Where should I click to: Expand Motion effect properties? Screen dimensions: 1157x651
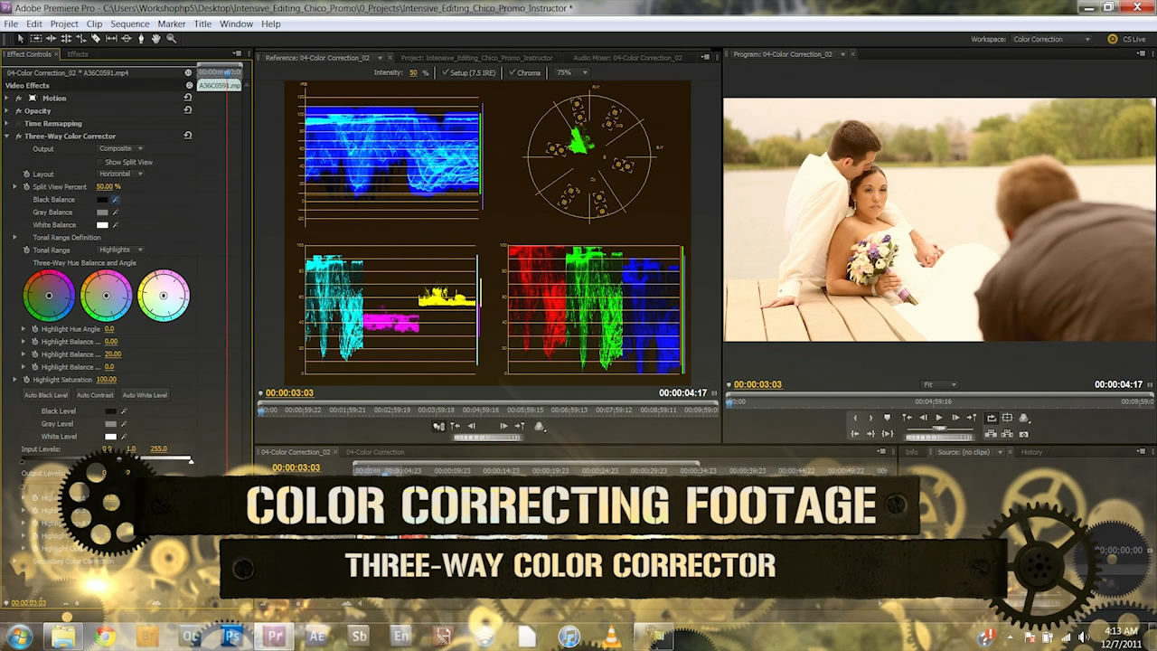(7, 98)
